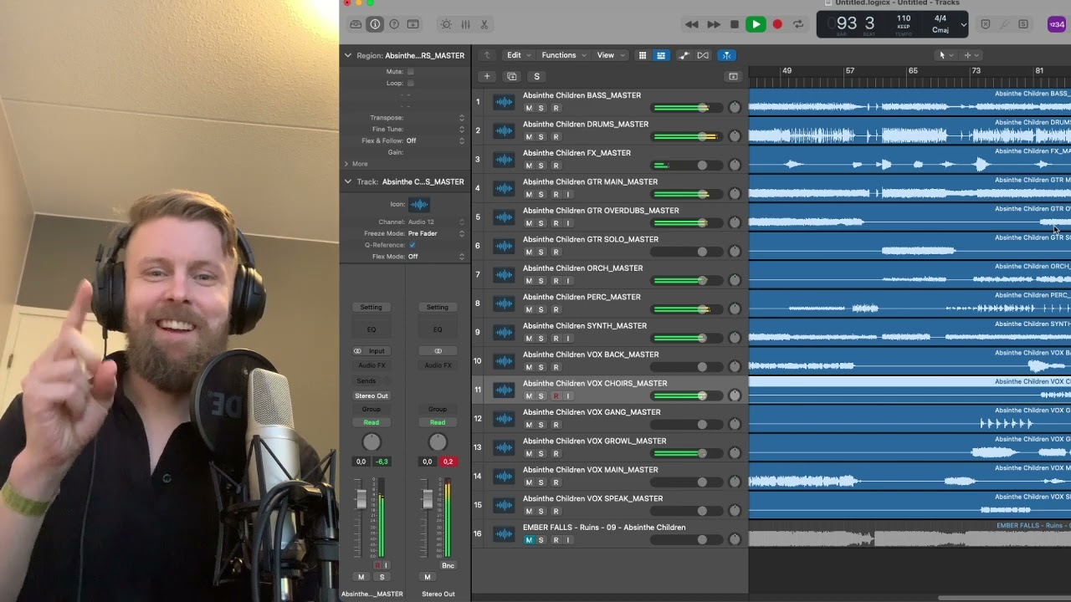Click the grid view icon
Image resolution: width=1071 pixels, height=602 pixels.
pyautogui.click(x=643, y=55)
